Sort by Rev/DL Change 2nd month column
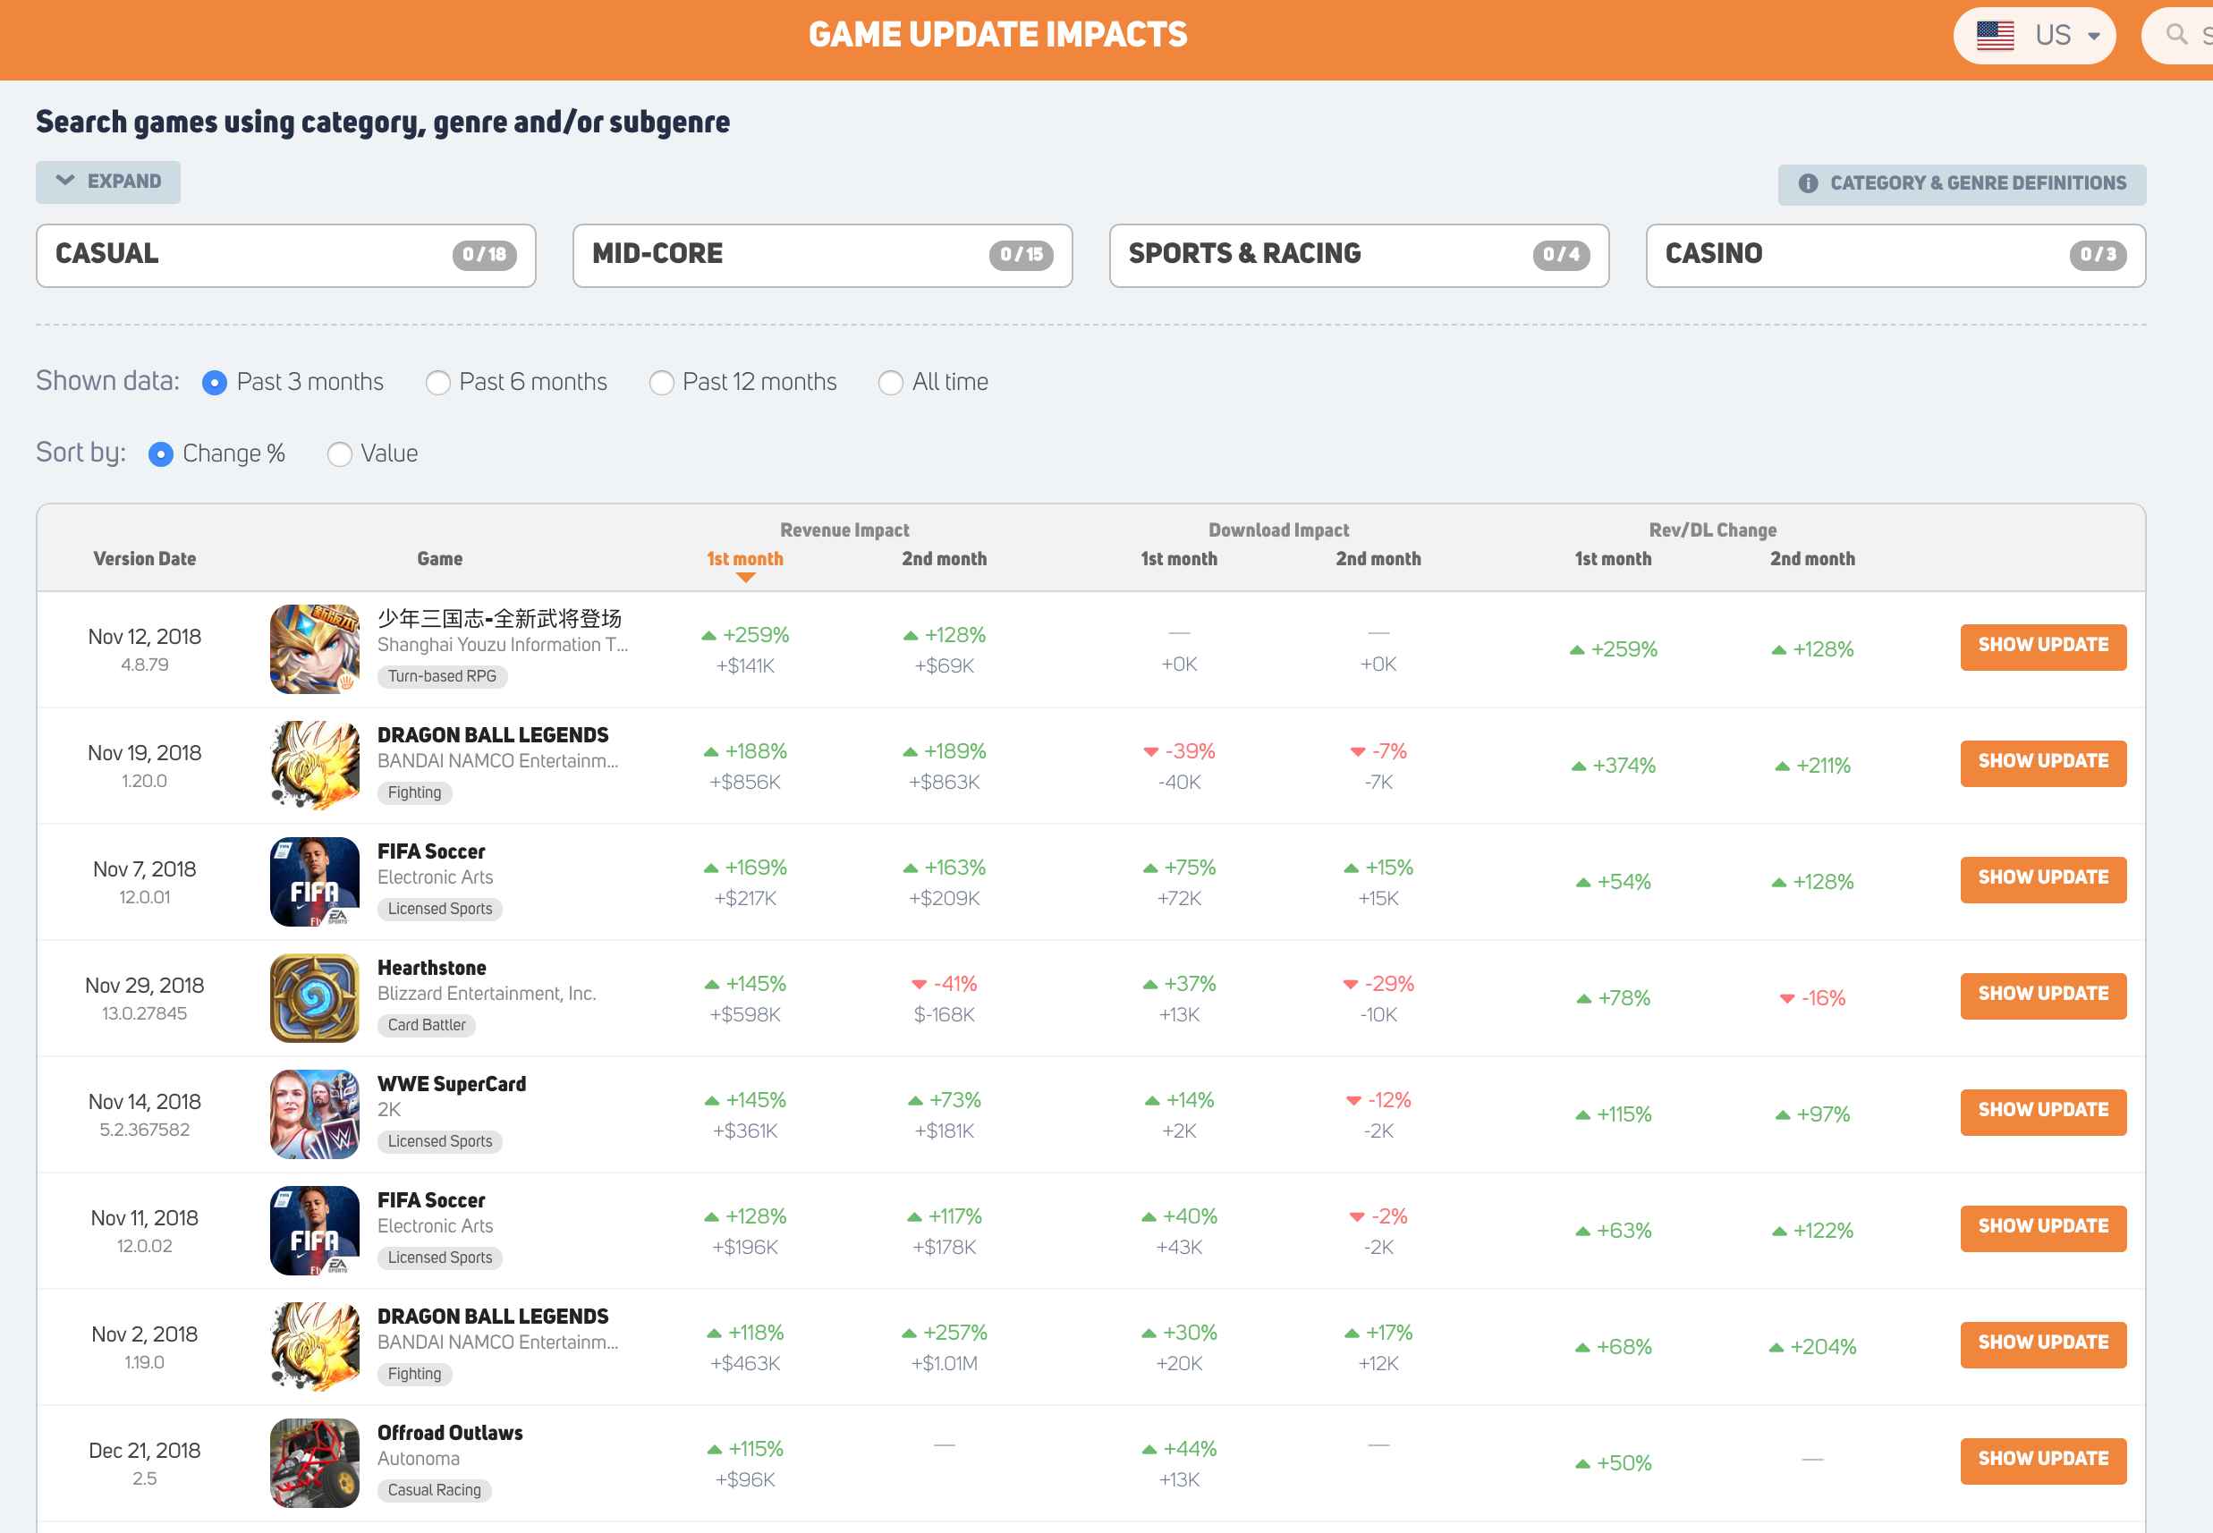2213x1533 pixels. tap(1812, 559)
